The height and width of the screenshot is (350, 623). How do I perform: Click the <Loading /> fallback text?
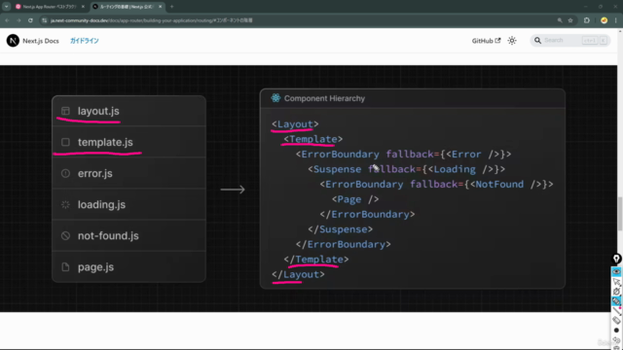[460, 169]
